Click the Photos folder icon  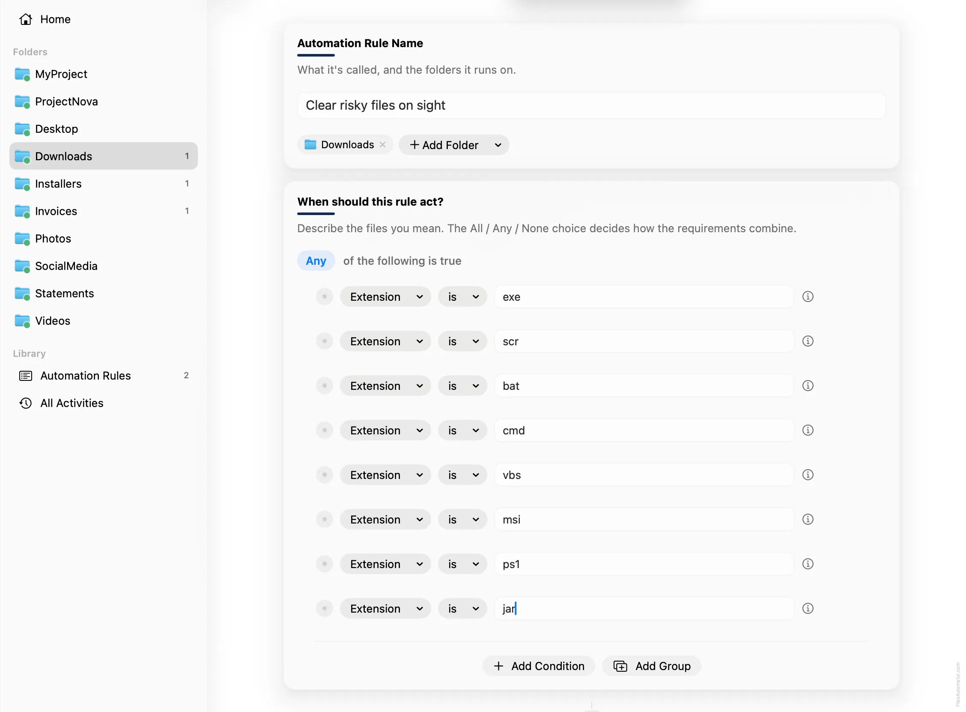click(x=22, y=238)
